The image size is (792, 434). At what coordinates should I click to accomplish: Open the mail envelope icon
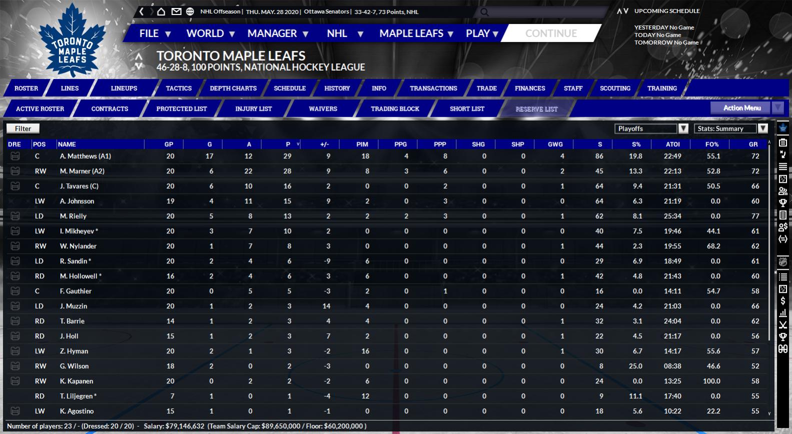pos(176,12)
